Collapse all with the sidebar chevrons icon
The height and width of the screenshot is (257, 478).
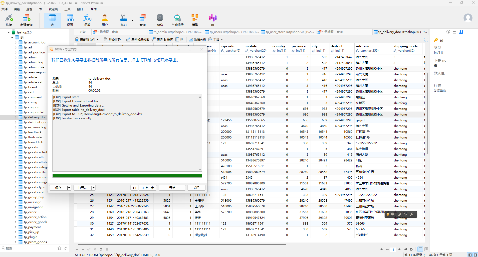tap(65, 248)
